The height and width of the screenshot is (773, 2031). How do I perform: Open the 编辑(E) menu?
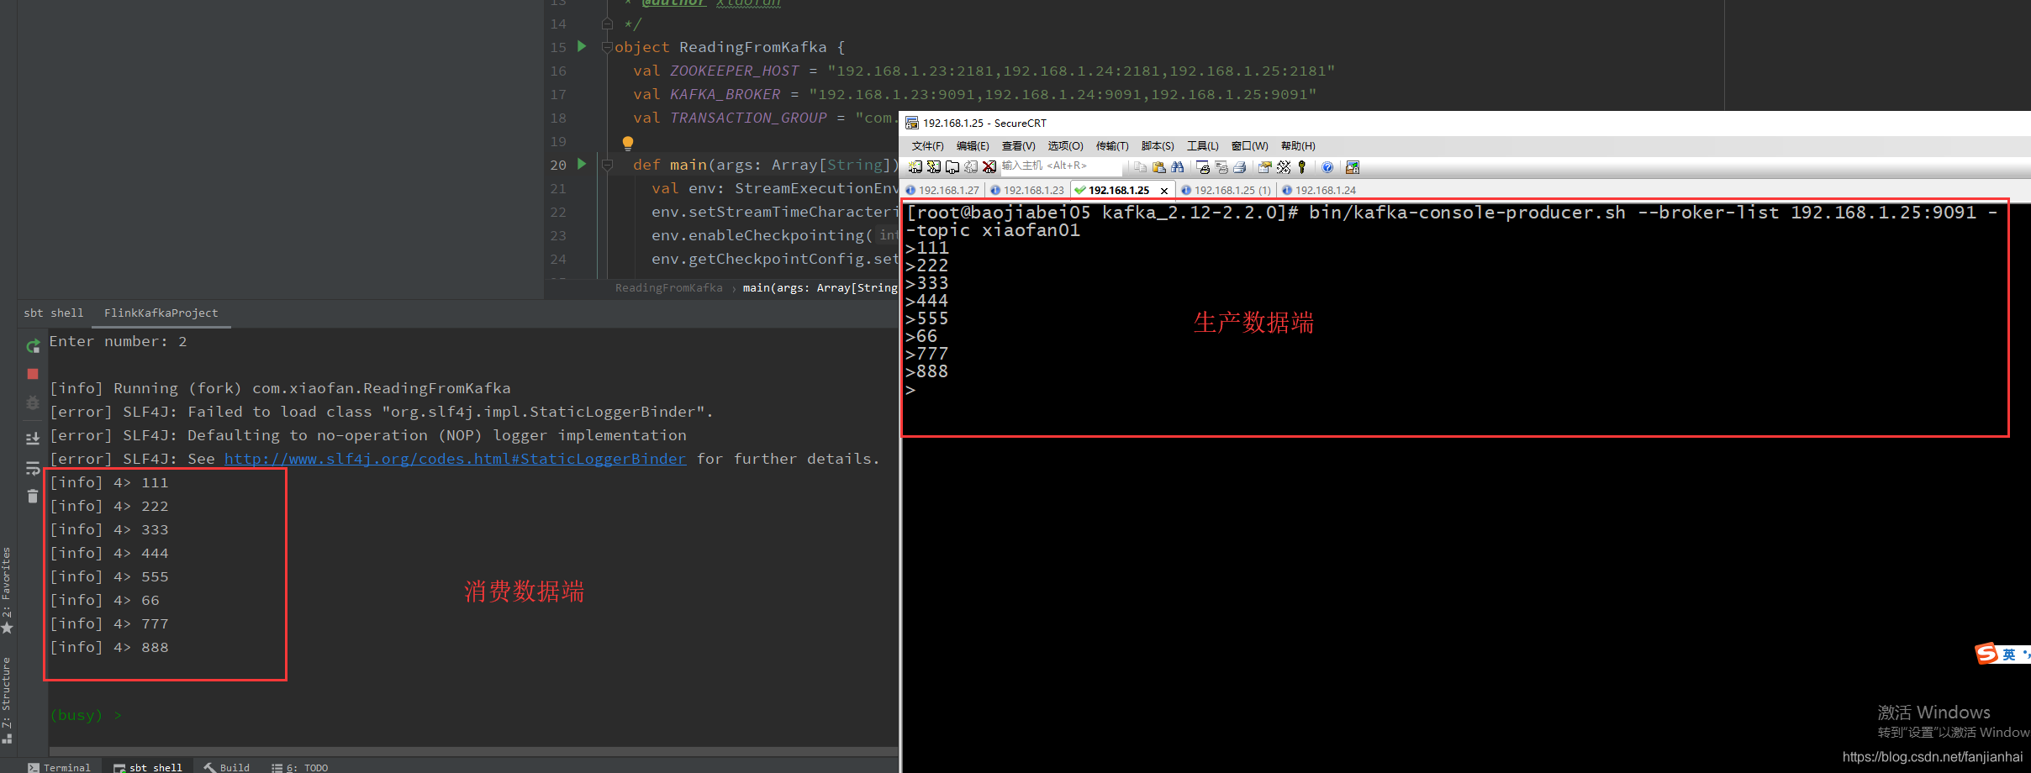point(973,146)
